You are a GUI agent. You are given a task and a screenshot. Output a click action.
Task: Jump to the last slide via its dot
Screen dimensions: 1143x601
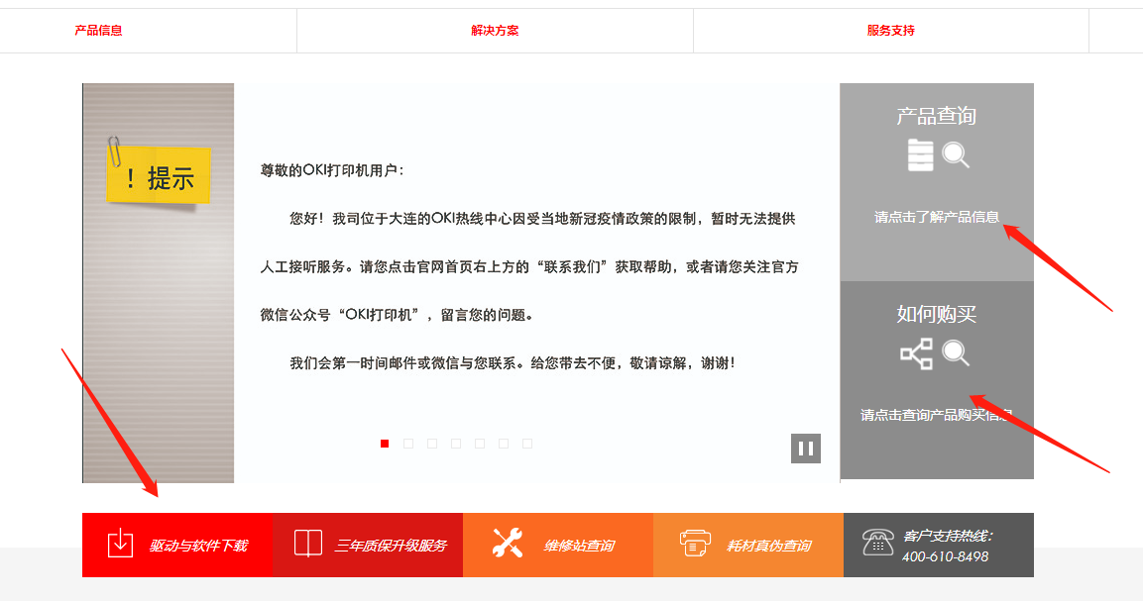526,444
